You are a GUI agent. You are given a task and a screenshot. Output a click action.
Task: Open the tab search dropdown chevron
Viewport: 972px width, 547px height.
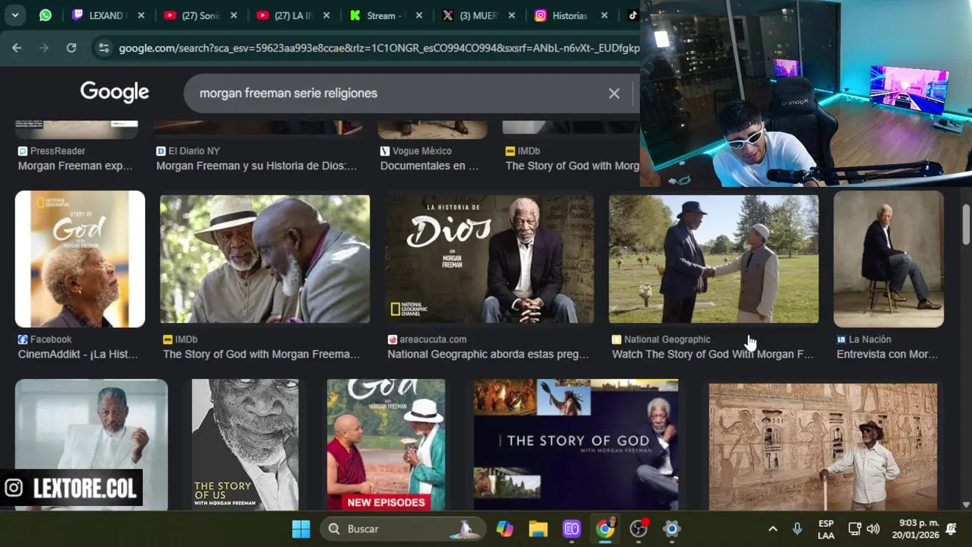(15, 15)
